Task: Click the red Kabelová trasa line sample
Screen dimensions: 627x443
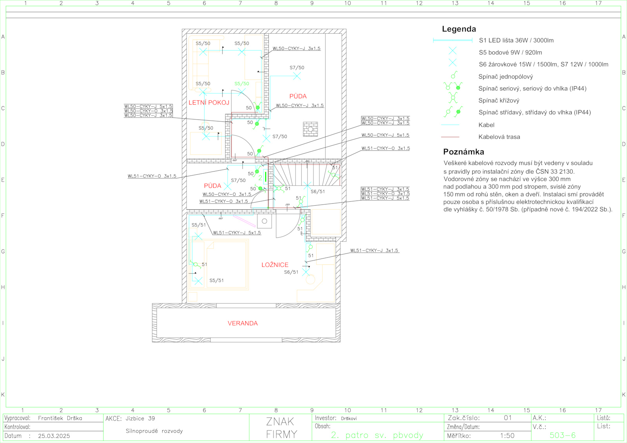Action: click(450, 137)
